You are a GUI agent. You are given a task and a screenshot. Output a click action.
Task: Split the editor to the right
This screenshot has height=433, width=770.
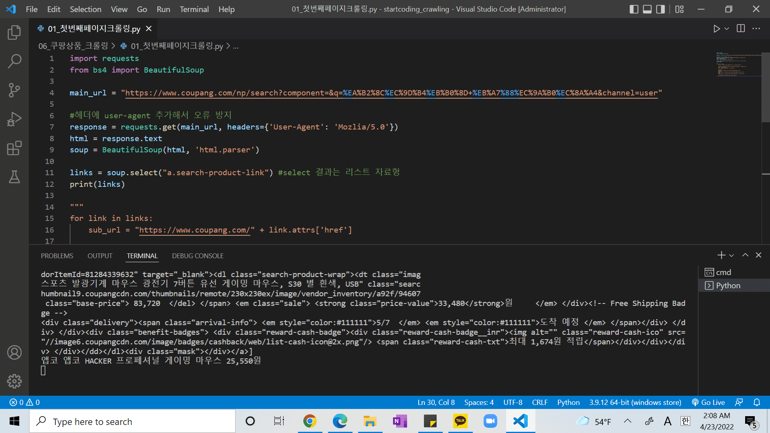click(741, 28)
